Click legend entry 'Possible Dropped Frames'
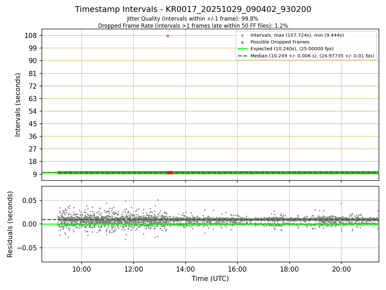Screen dimensions: 386x290 click(x=280, y=42)
